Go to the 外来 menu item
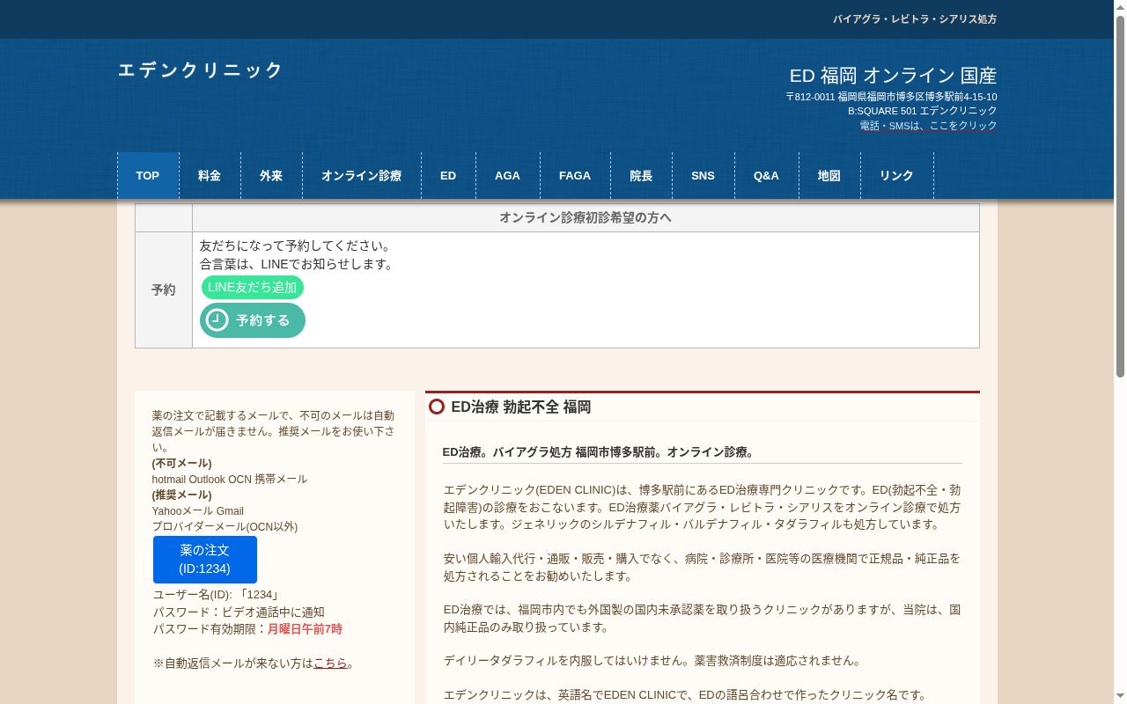This screenshot has width=1127, height=704. click(x=271, y=176)
